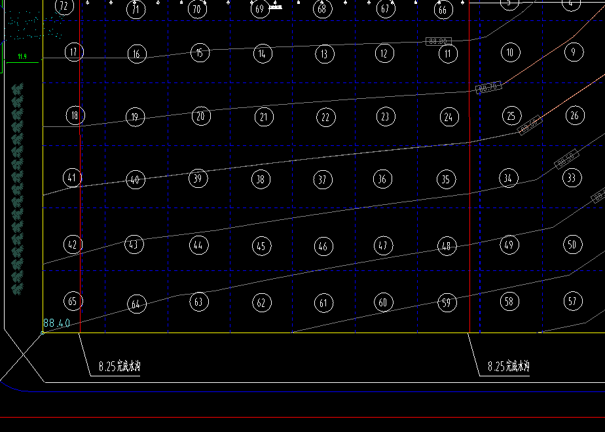Pick the circled number 50
The height and width of the screenshot is (432, 605).
pos(572,245)
